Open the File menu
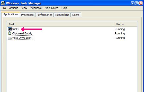The image size is (144, 92). (x=4, y=8)
